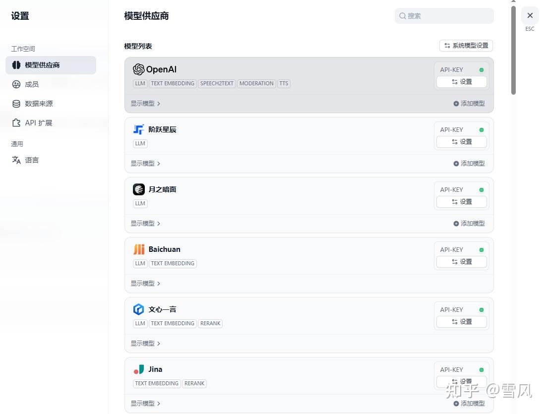The image size is (546, 414).
Task: Click OpenAI green status indicator
Action: point(482,70)
